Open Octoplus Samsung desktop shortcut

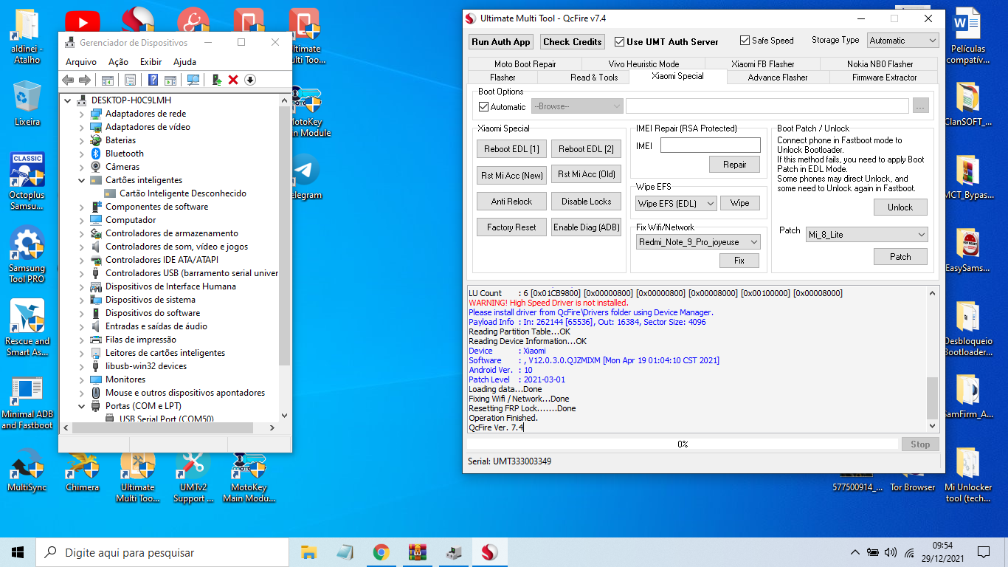point(27,181)
